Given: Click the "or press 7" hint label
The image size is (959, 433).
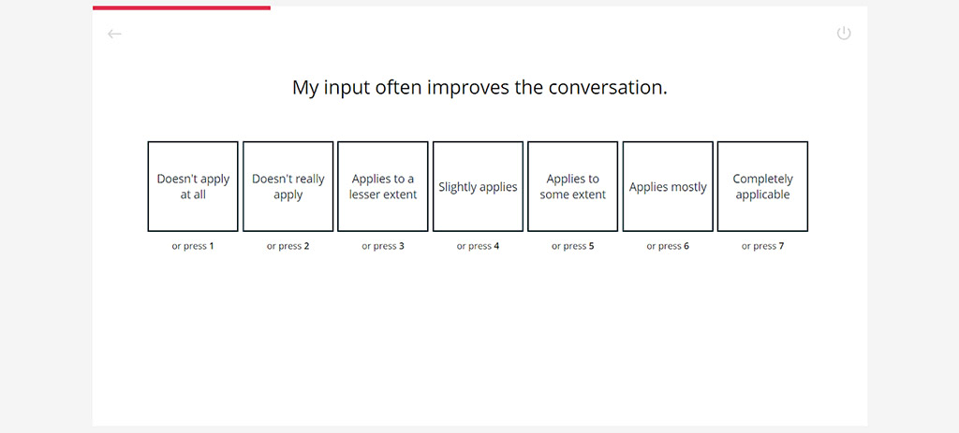Looking at the screenshot, I should (762, 246).
